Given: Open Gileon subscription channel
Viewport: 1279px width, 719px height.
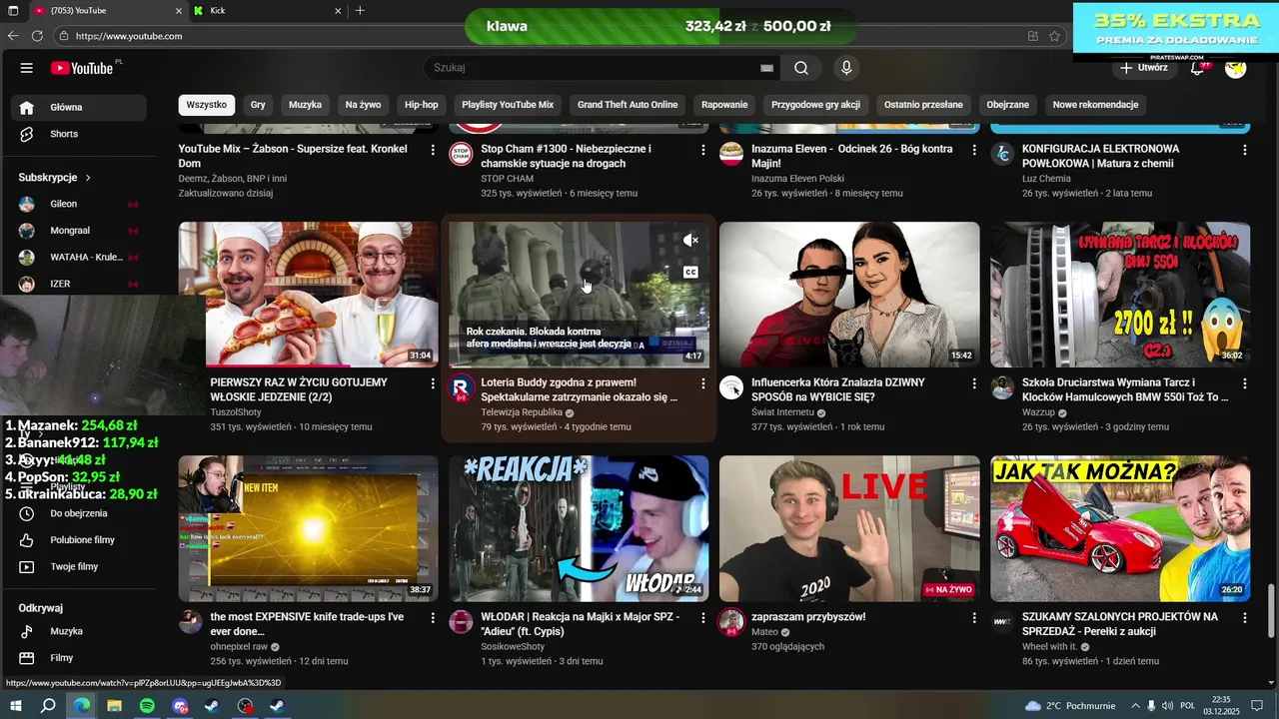Looking at the screenshot, I should (79, 204).
